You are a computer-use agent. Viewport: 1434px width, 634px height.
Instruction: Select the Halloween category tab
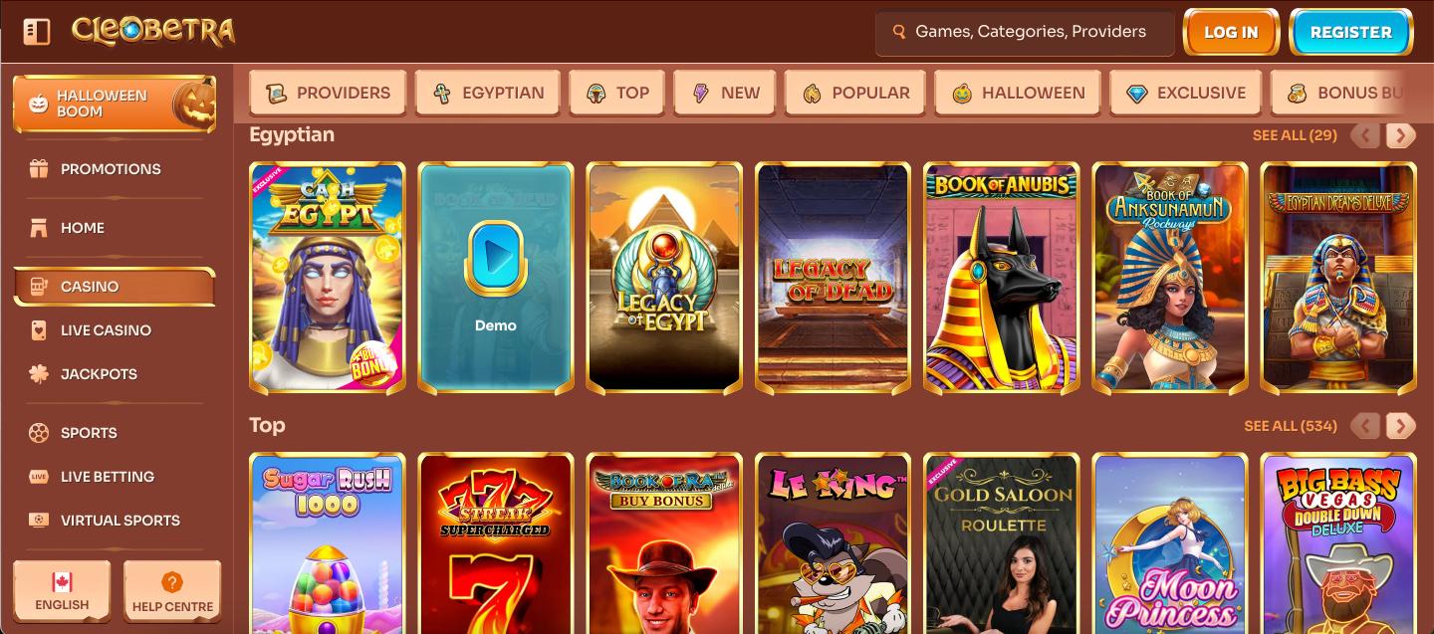1017,94
